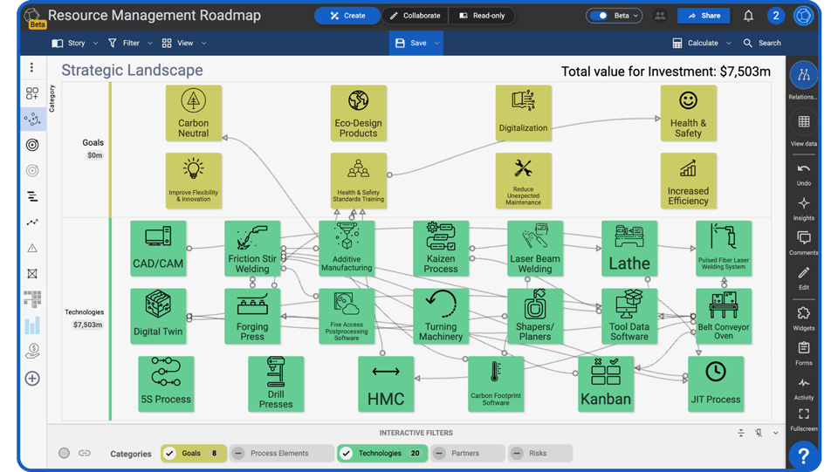Screen dimensions: 838x472
Task: Click the add view plus icon in left sidebar
Action: 32,379
